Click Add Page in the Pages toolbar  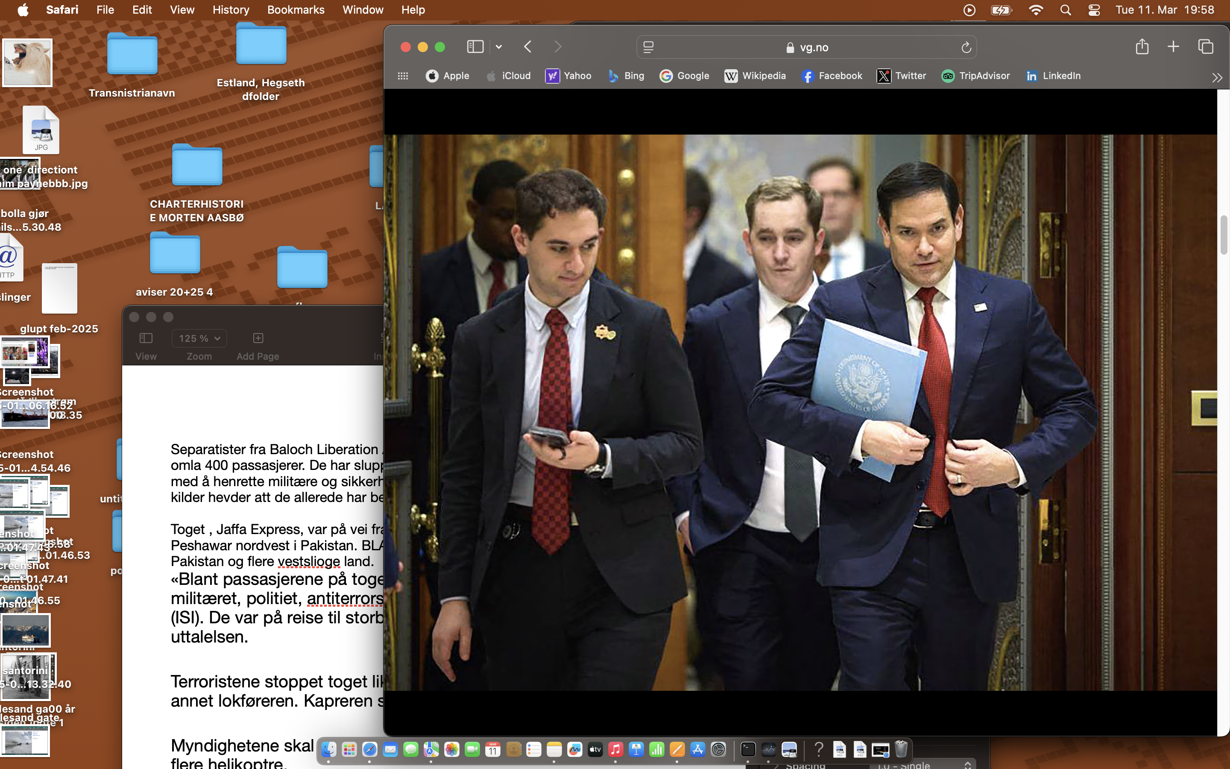point(258,346)
